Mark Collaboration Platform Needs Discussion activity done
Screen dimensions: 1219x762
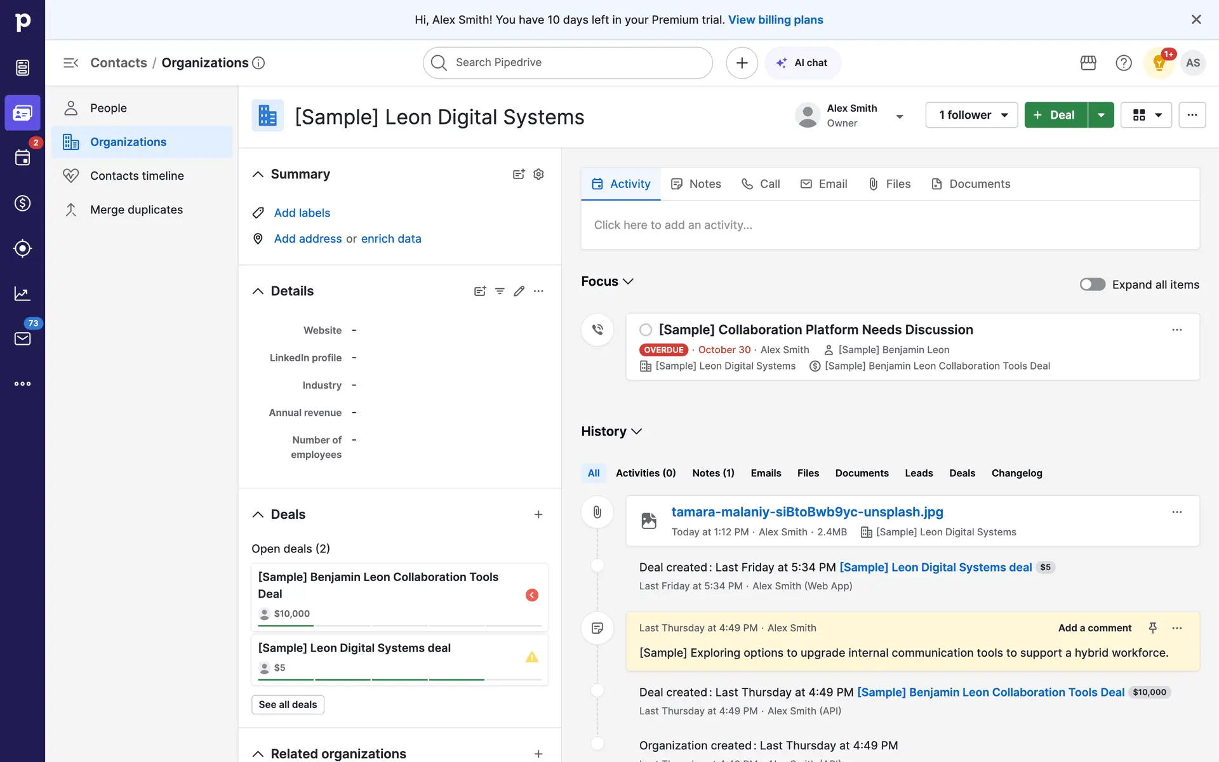click(x=645, y=330)
